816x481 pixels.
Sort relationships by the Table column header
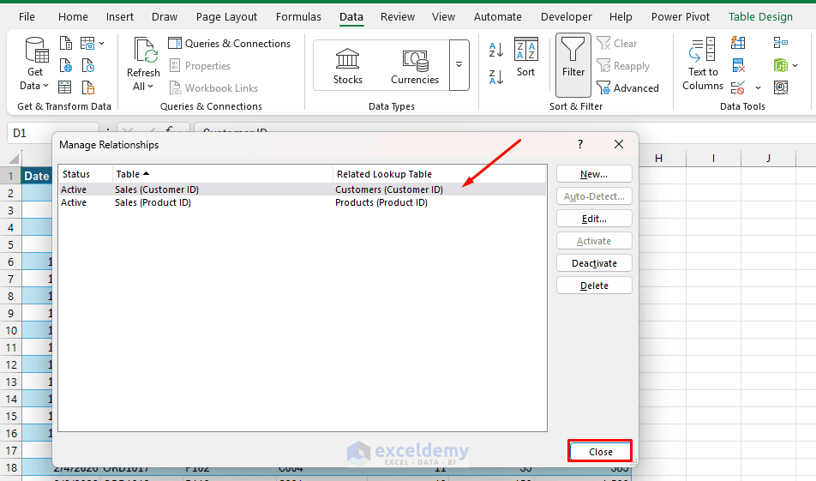[x=223, y=174]
